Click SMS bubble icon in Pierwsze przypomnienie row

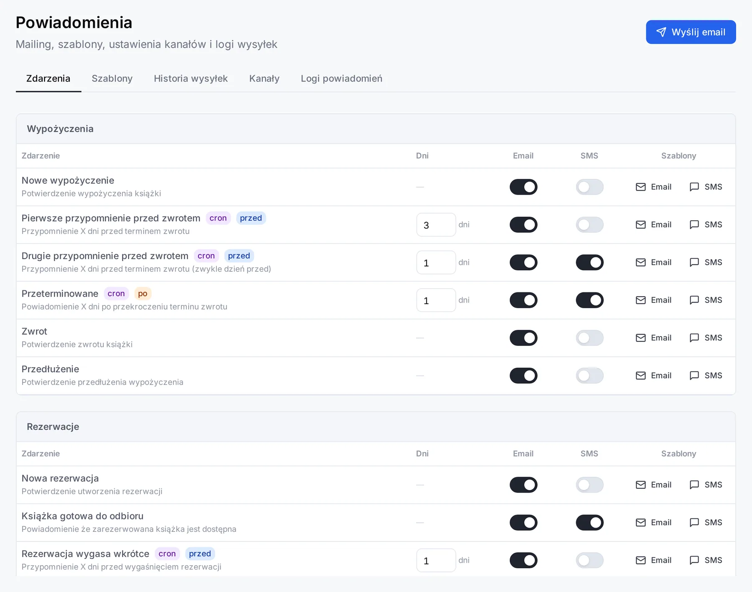click(x=694, y=225)
